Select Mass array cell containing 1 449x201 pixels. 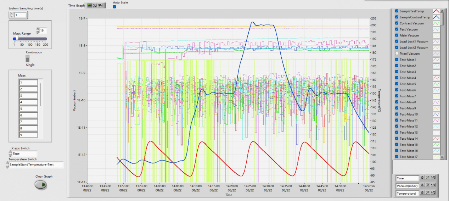click(x=28, y=83)
